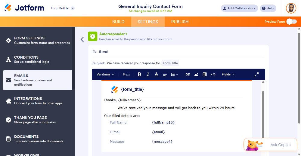Select EMAILS in the sidebar

37,80
